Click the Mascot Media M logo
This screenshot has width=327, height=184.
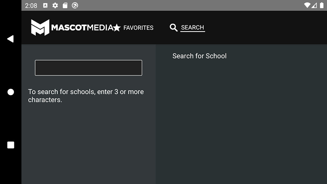40,27
